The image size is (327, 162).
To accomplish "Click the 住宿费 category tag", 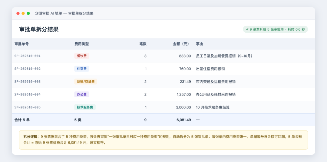I will pyautogui.click(x=82, y=69).
